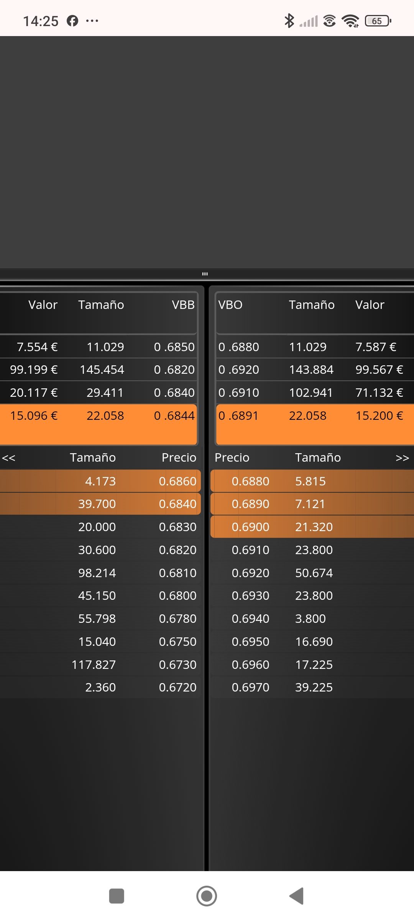Select bid row with size 117.827
The height and width of the screenshot is (921, 414).
coord(100,664)
